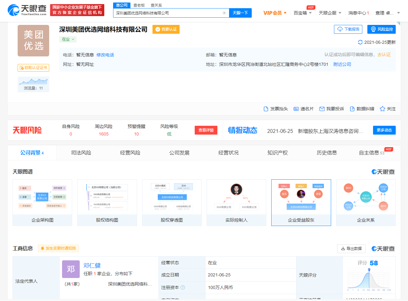This screenshot has height=301, width=408.
Task: Open the 司法风险 tab
Action: [x=81, y=153]
